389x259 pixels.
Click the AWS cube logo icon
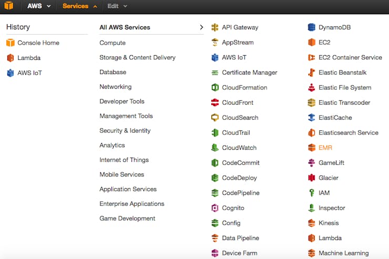[9, 5]
